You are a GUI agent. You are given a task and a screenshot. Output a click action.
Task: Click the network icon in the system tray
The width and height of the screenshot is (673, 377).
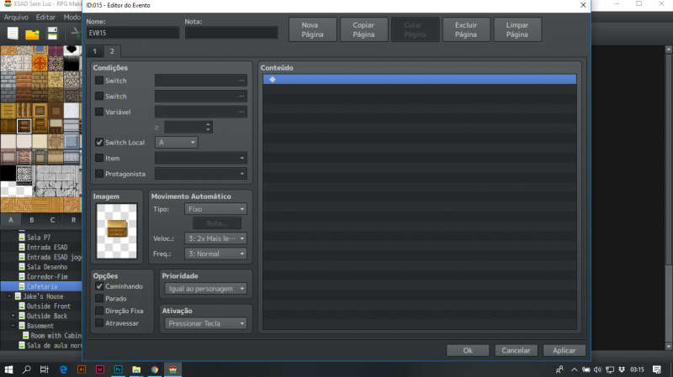point(609,369)
